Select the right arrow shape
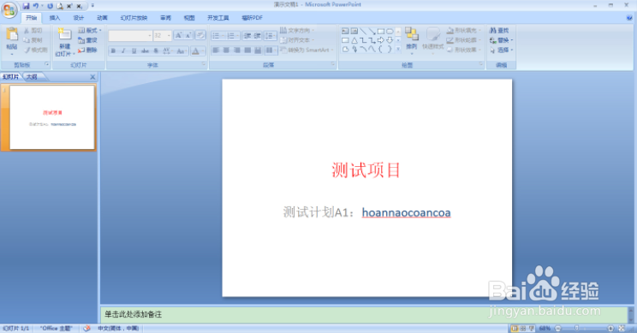Screen dimensions: 637x333 [x=381, y=40]
